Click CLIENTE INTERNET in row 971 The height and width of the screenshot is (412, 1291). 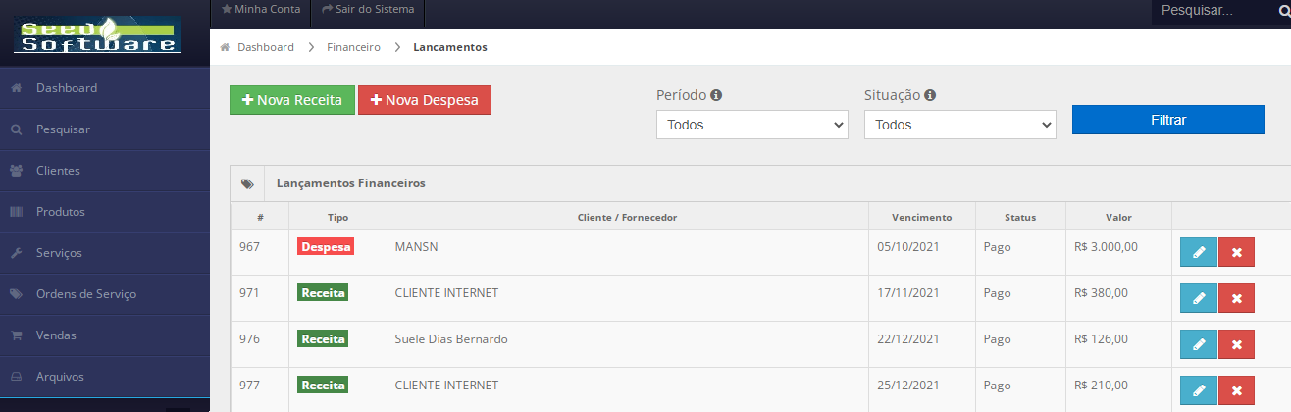446,293
